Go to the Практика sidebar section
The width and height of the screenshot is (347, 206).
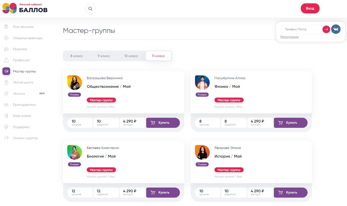20,49
